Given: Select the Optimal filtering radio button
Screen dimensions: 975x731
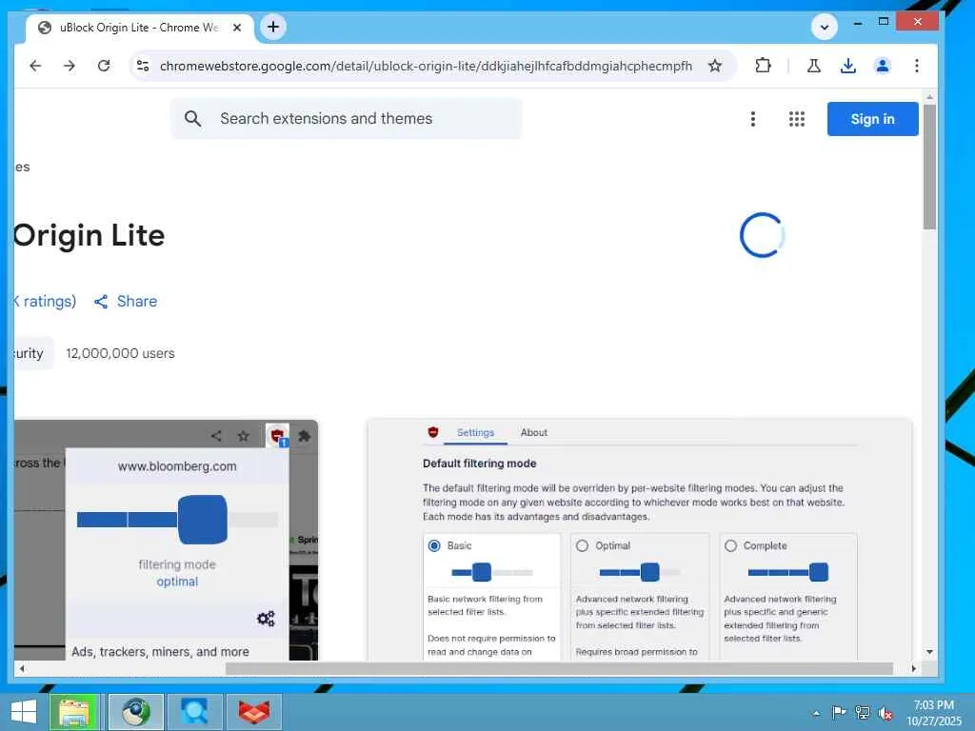Looking at the screenshot, I should click(x=582, y=545).
